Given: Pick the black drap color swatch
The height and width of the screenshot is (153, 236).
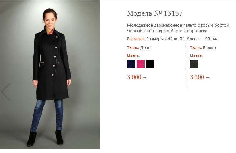Looking at the screenshot, I should point(150,64).
